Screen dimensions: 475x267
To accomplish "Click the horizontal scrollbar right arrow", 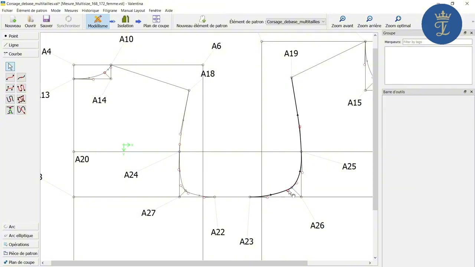I will coord(370,263).
